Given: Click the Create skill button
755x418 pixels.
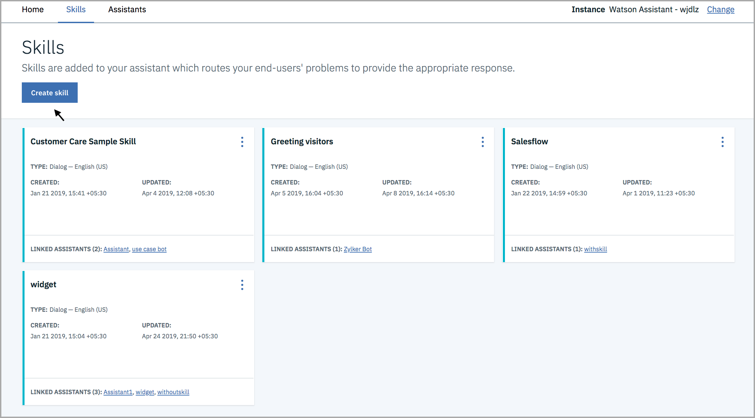Looking at the screenshot, I should pyautogui.click(x=49, y=92).
